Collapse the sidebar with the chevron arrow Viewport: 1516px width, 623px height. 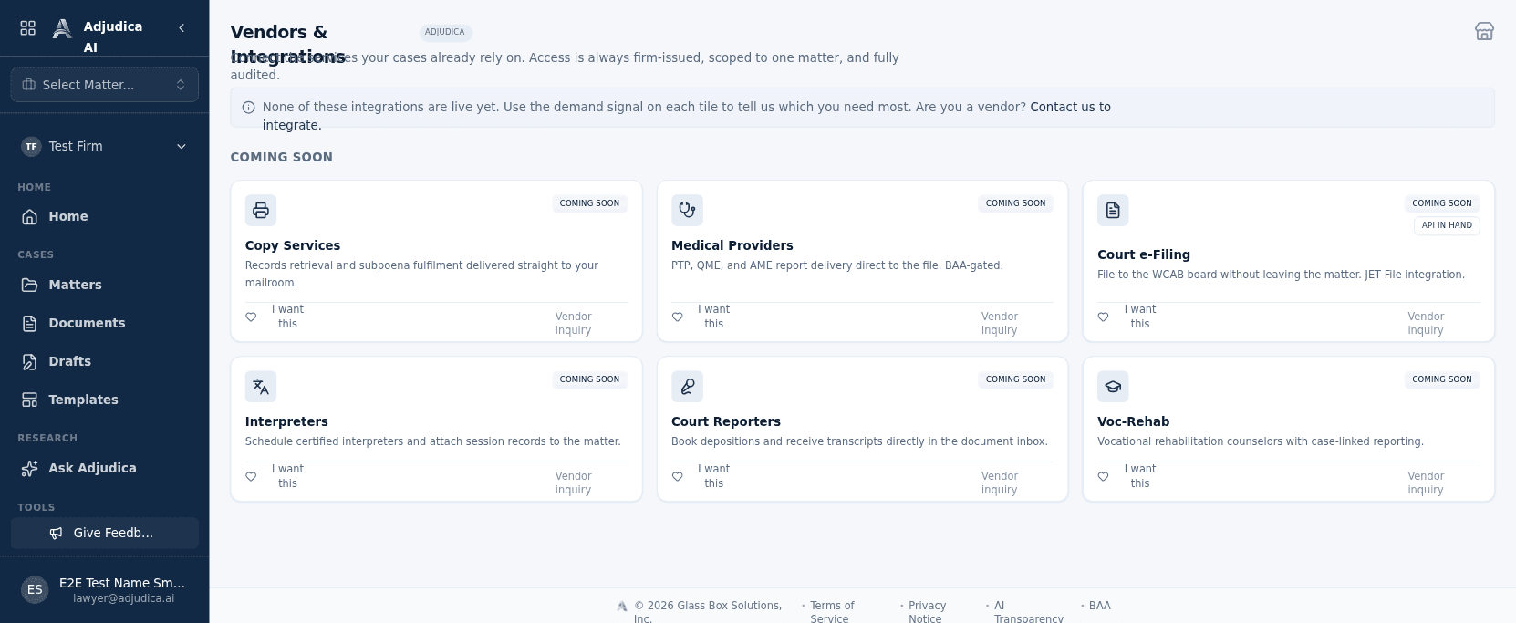click(182, 28)
